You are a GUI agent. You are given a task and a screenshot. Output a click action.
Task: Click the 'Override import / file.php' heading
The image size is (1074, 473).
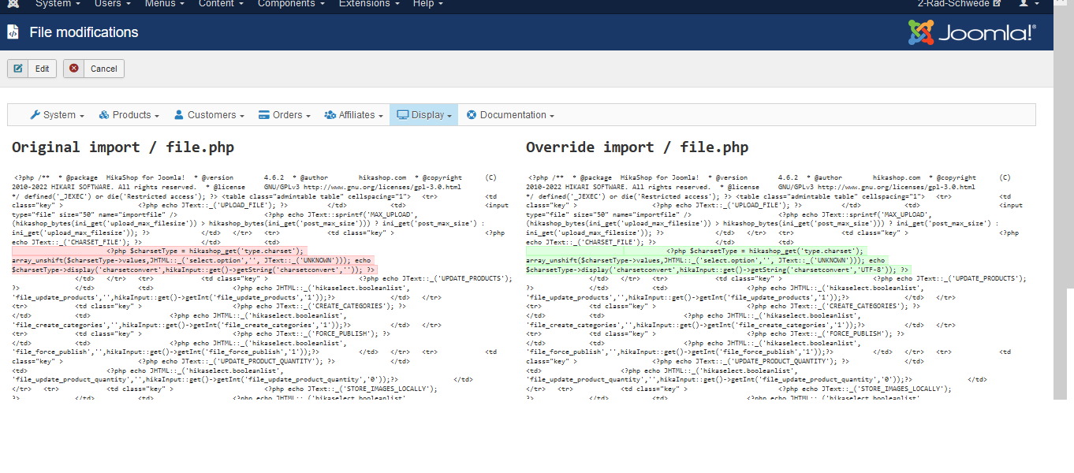(x=637, y=147)
